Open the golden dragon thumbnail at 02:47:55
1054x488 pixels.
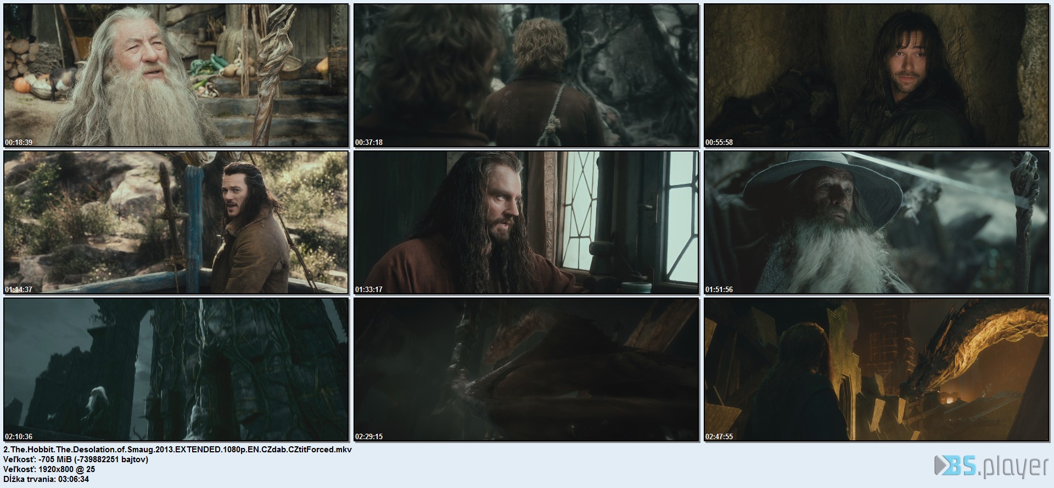click(876, 369)
